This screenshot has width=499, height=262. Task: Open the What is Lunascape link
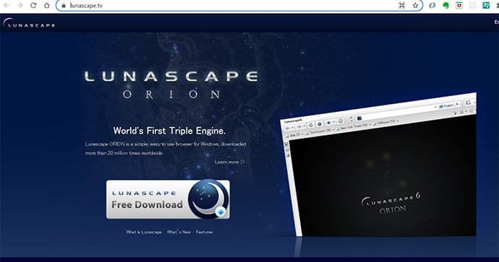(x=144, y=232)
